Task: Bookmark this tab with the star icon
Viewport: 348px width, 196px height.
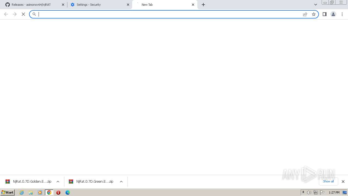Action: point(314,14)
